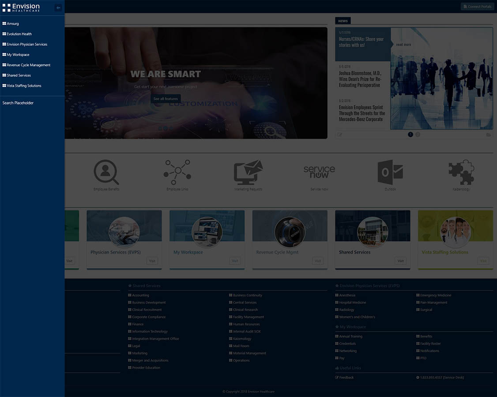Image resolution: width=497 pixels, height=397 pixels.
Task: Open Credentials footer link
Action: click(x=346, y=344)
